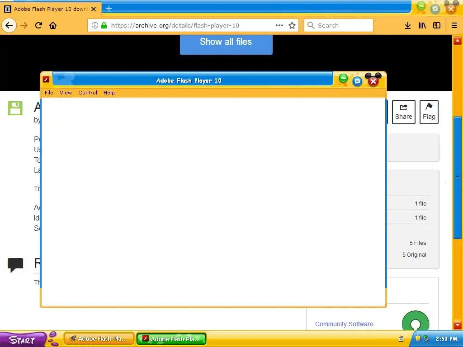Image resolution: width=463 pixels, height=347 pixels.
Task: Minimize the Firefox browser window
Action: tap(421, 6)
